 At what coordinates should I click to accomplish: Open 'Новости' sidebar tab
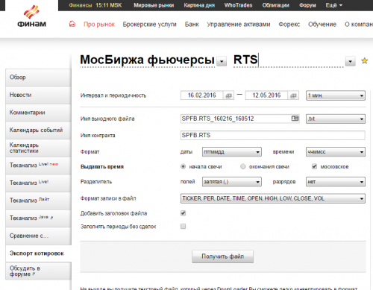tap(38, 95)
